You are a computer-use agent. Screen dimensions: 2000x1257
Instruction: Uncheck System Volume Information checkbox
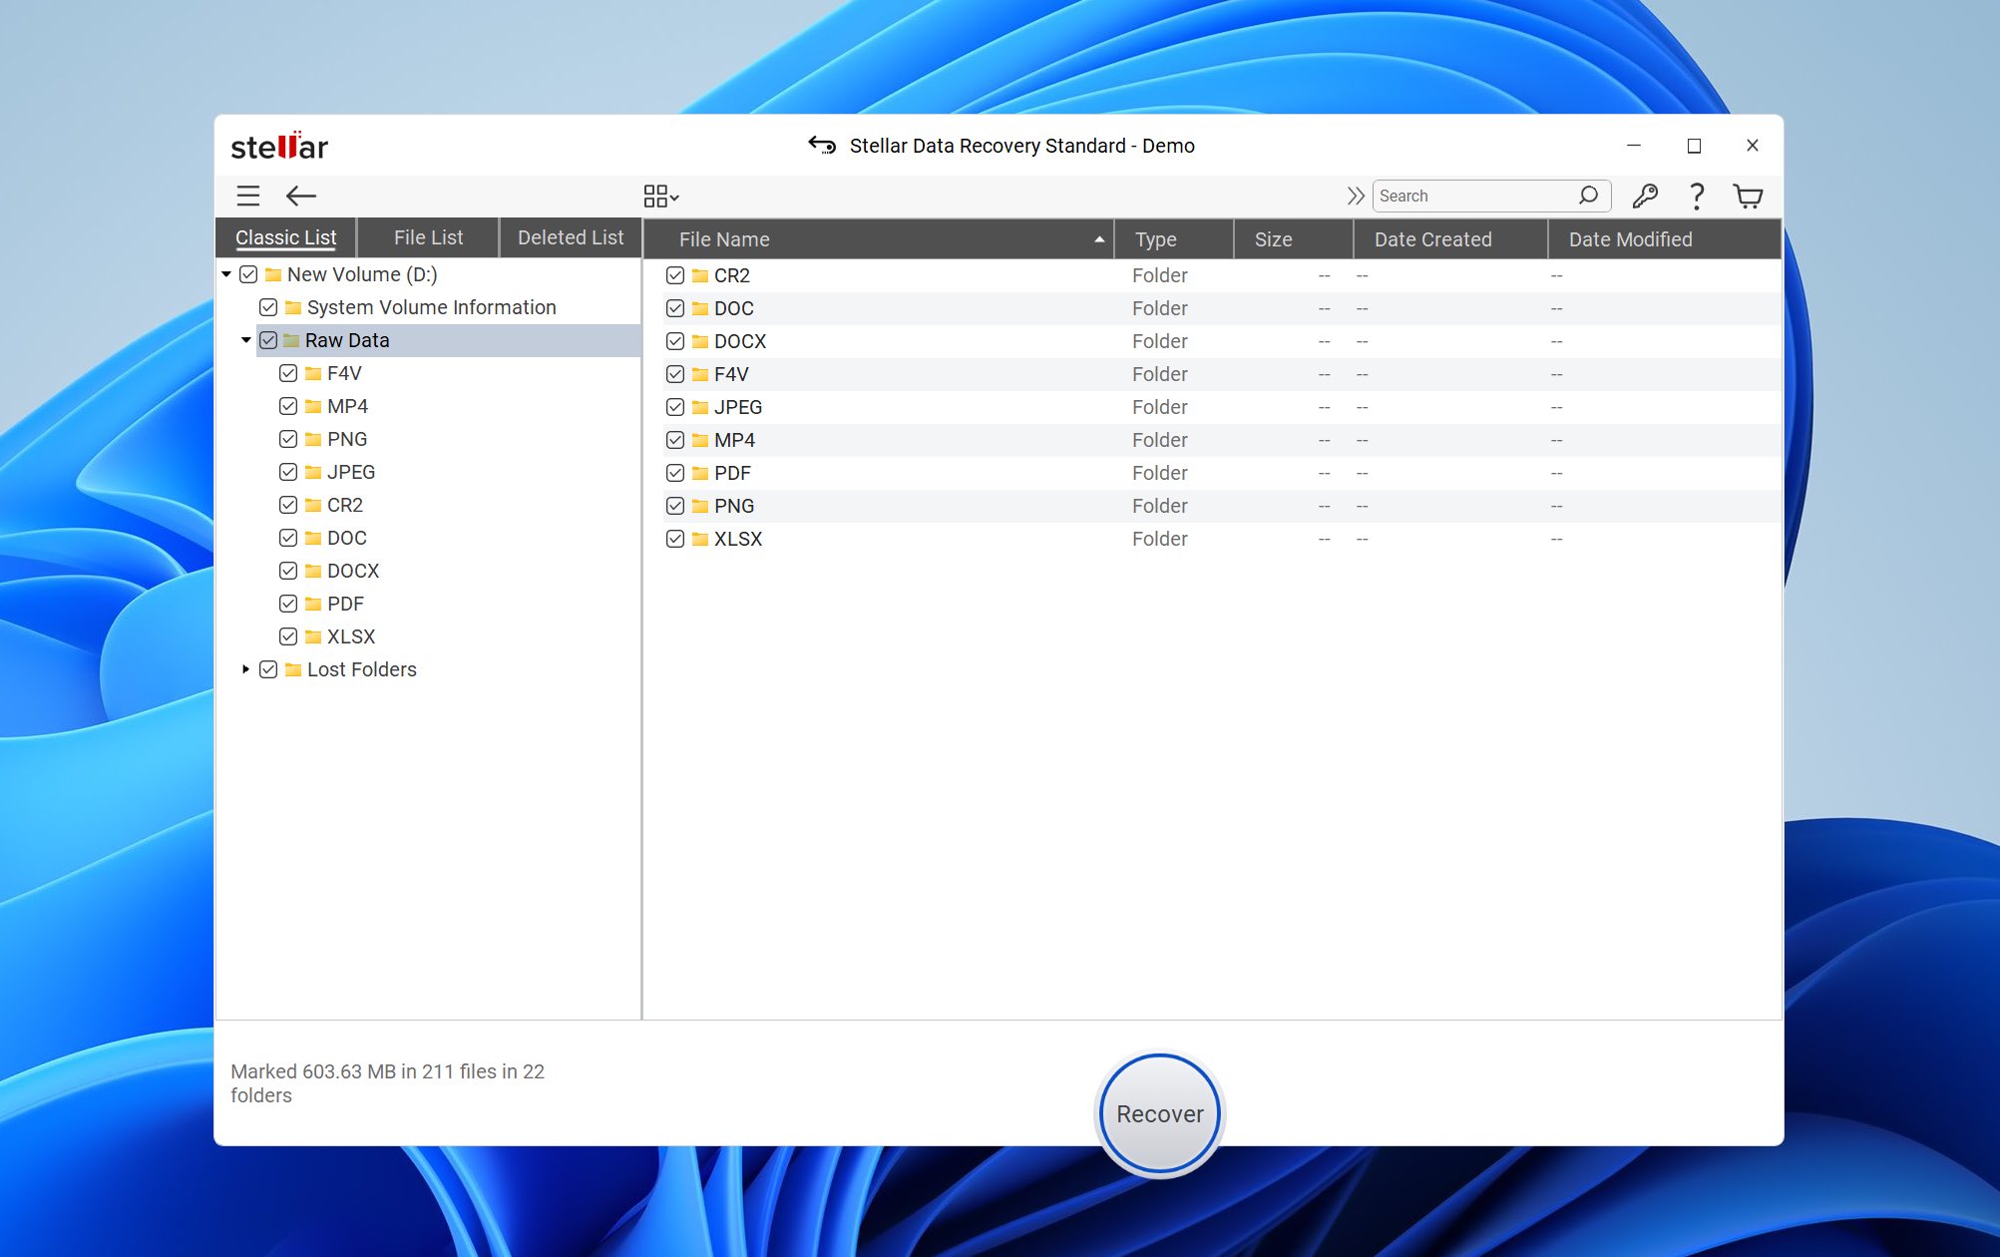click(268, 307)
